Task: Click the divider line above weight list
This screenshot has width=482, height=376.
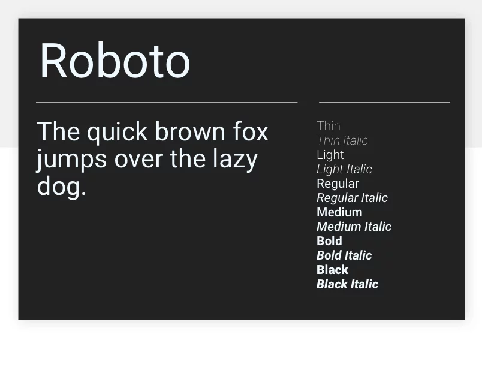Action: click(384, 102)
